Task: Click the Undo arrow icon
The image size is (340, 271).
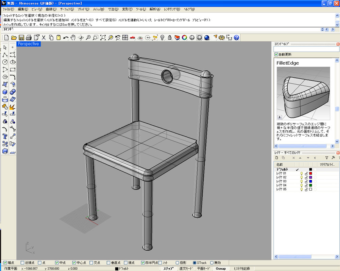Action: (x=66, y=38)
